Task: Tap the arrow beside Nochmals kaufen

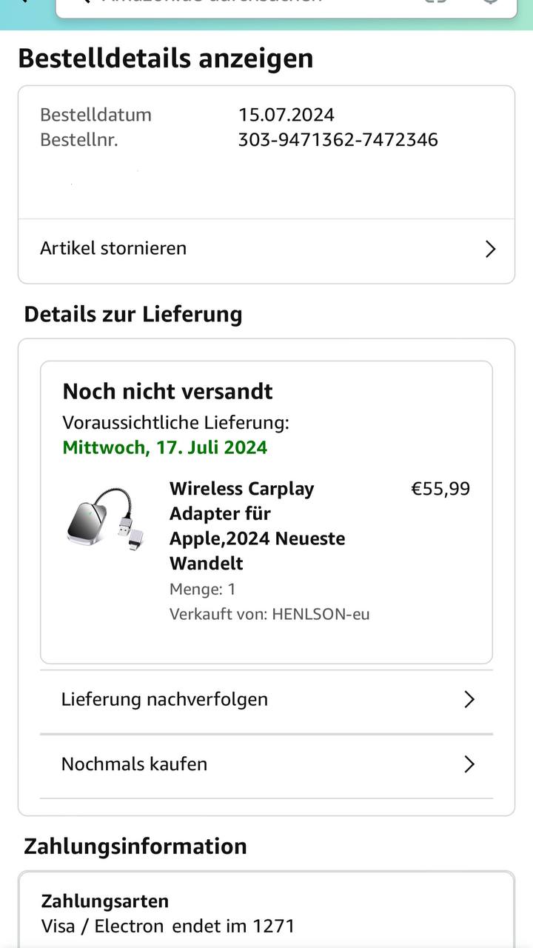Action: [469, 764]
